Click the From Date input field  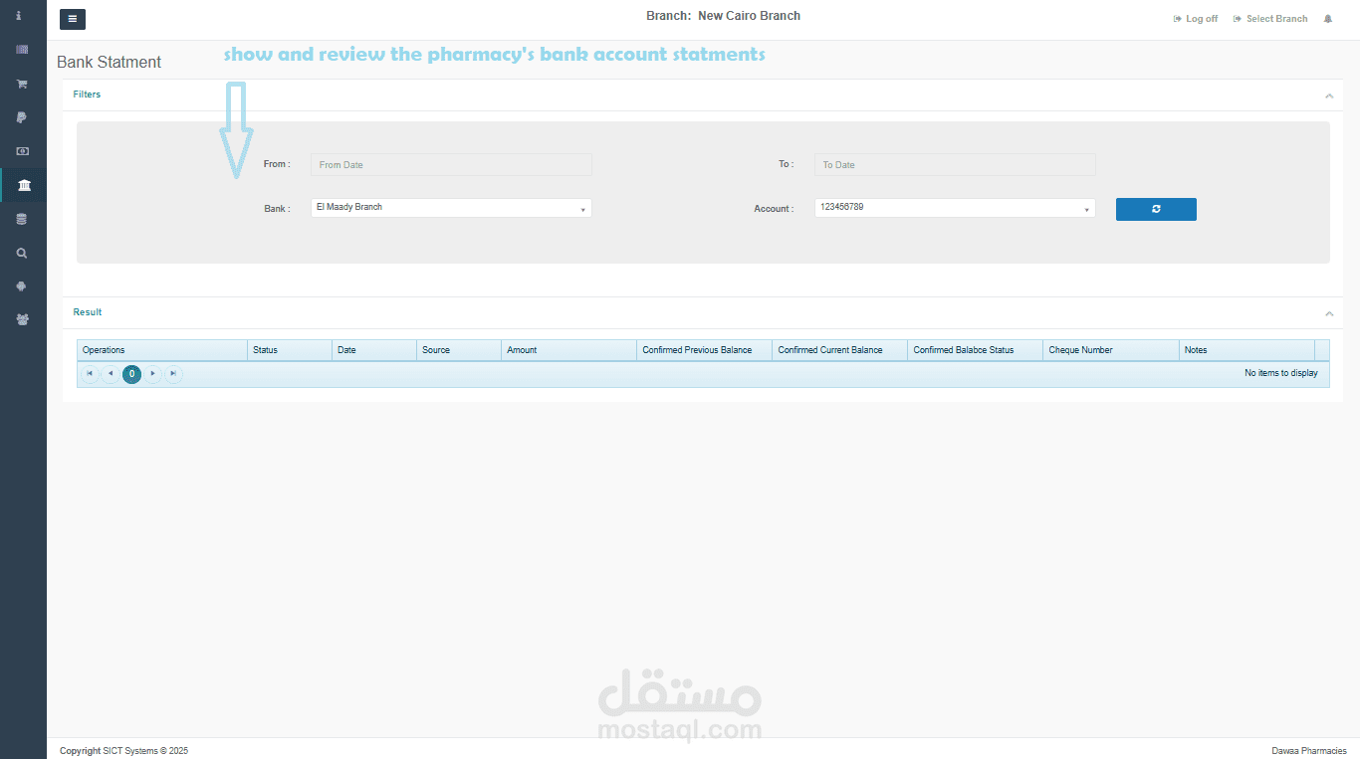(451, 165)
